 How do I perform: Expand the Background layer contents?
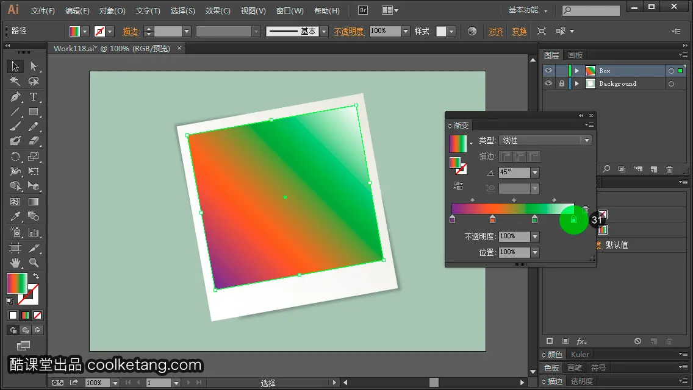pos(576,83)
